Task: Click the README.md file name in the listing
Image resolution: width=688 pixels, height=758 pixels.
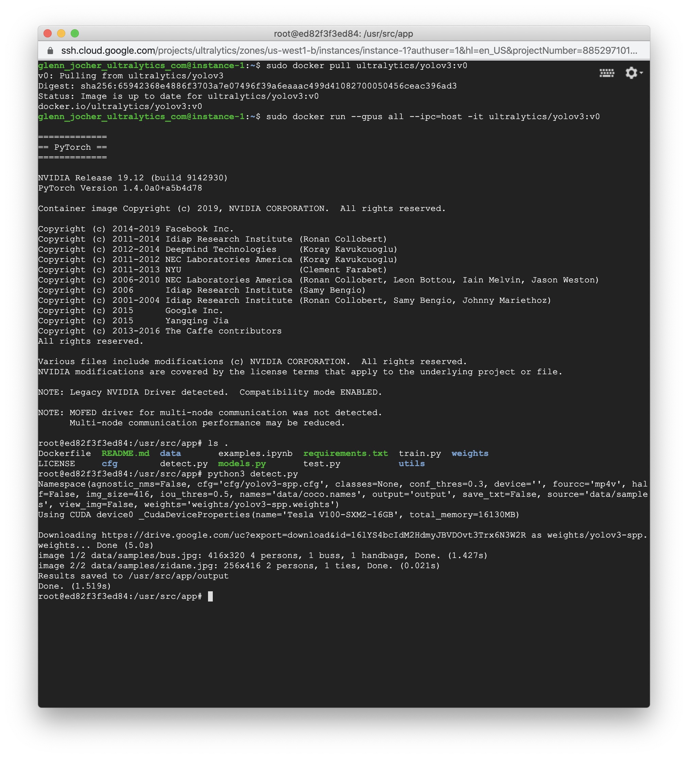Action: click(x=125, y=454)
